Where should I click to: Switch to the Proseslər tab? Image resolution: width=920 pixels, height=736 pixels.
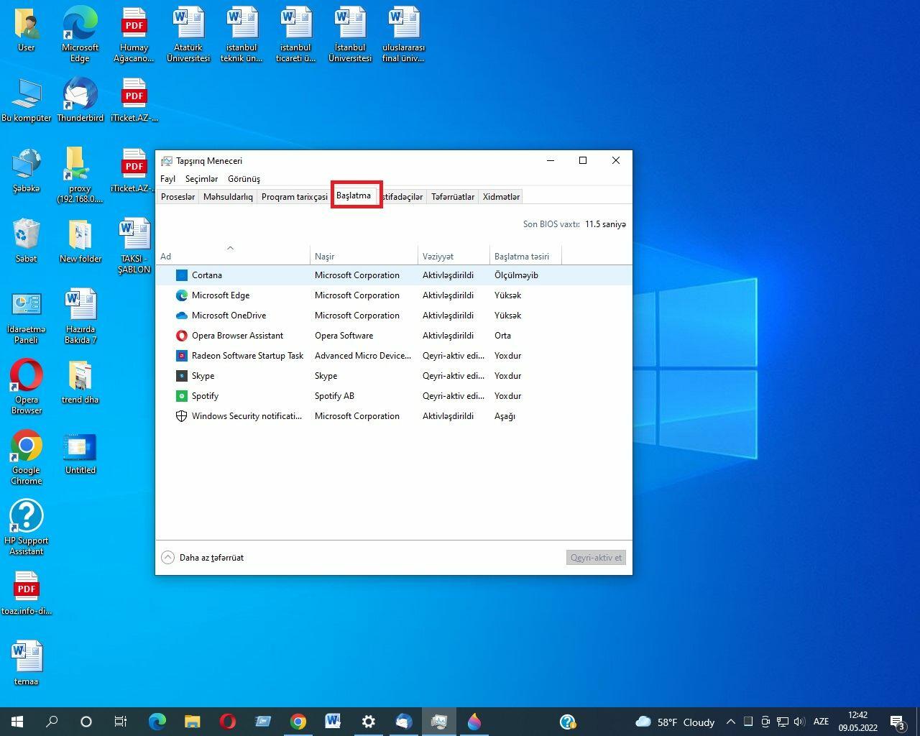point(178,197)
